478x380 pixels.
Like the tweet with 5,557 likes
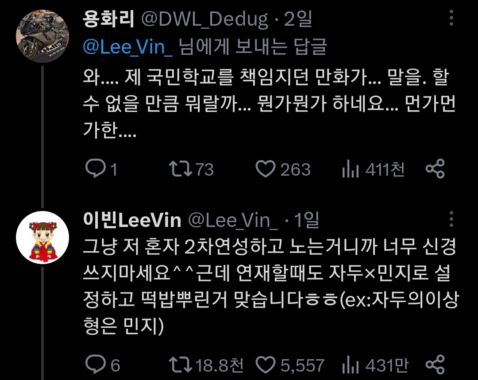[265, 365]
